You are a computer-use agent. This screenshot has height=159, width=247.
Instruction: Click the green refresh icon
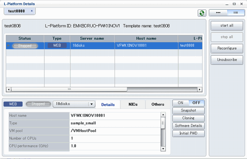(202, 13)
